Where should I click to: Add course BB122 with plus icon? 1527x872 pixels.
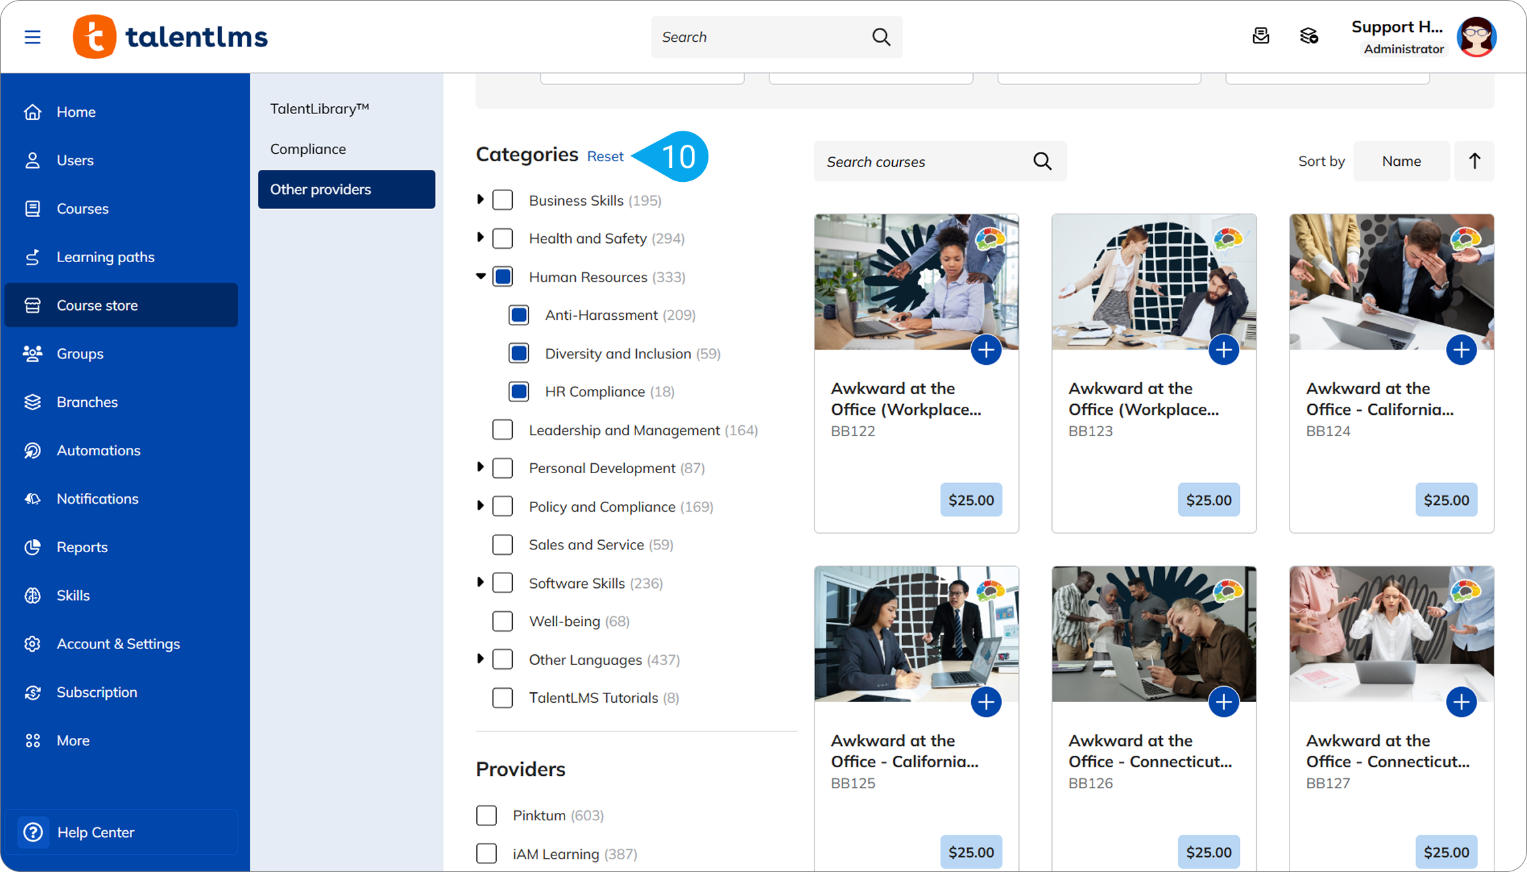(x=986, y=350)
